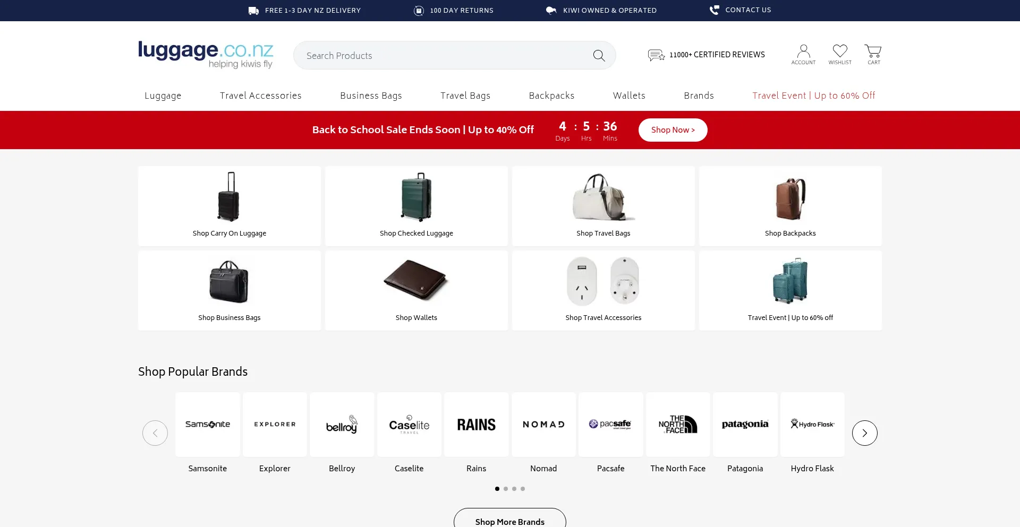Open Travel Event Up to 60% off tile

pyautogui.click(x=790, y=290)
